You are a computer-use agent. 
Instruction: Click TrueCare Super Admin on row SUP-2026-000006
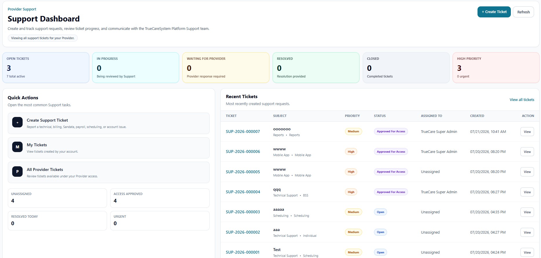[439, 151]
